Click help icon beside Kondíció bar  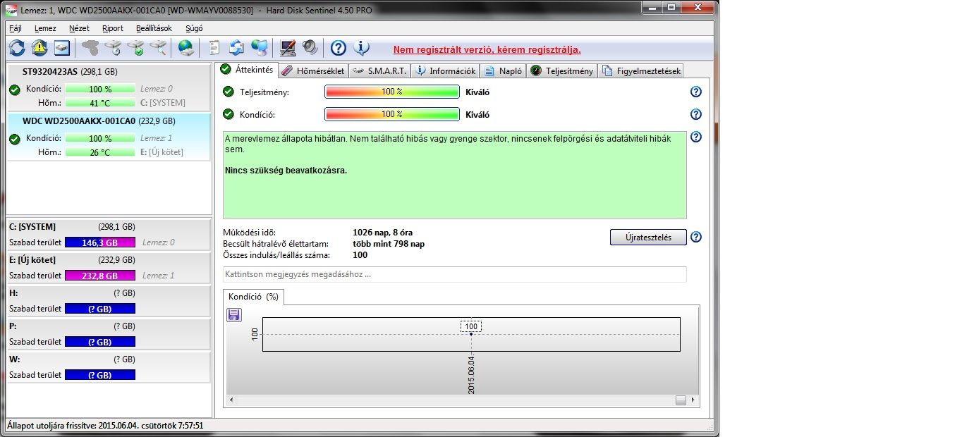tap(696, 114)
